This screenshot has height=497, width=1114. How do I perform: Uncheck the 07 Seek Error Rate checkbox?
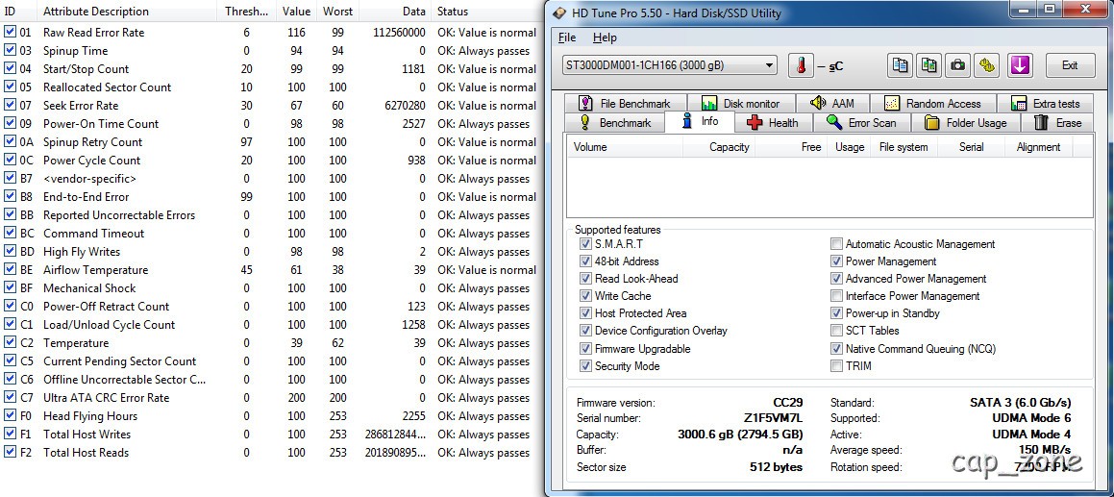[x=10, y=105]
